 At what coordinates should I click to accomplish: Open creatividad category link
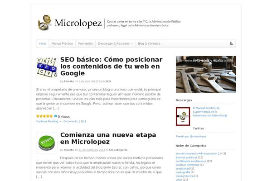(183, 168)
